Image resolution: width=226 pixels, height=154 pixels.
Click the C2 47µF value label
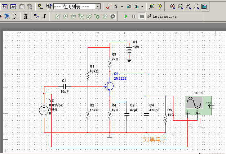(134, 110)
